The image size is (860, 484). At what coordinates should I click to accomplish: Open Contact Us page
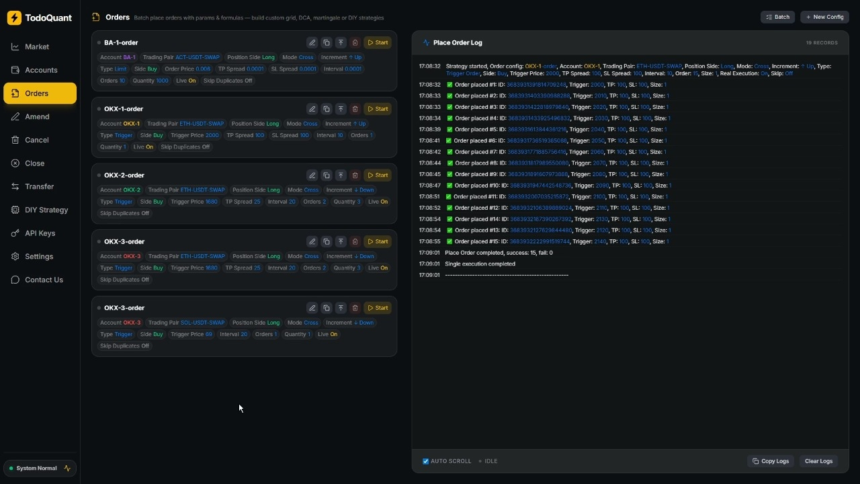(x=40, y=280)
